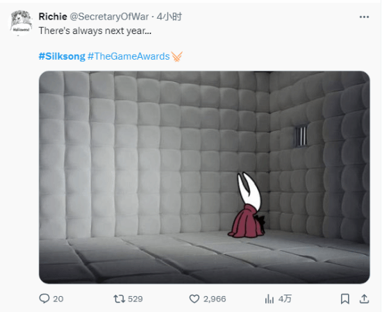
Task: Click the share upload icon
Action: point(364,299)
